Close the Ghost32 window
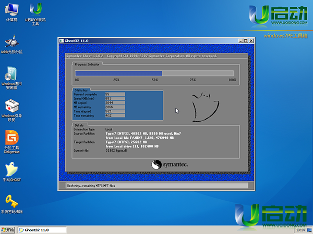Screen dimensions: 313x234 point(251,41)
